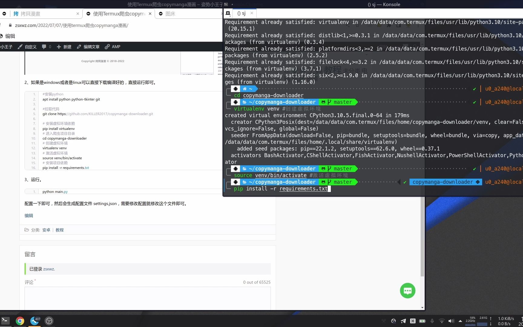Click 'requirements.txt' in the terminal prompt
Image resolution: width=523 pixels, height=327 pixels.
304,189
